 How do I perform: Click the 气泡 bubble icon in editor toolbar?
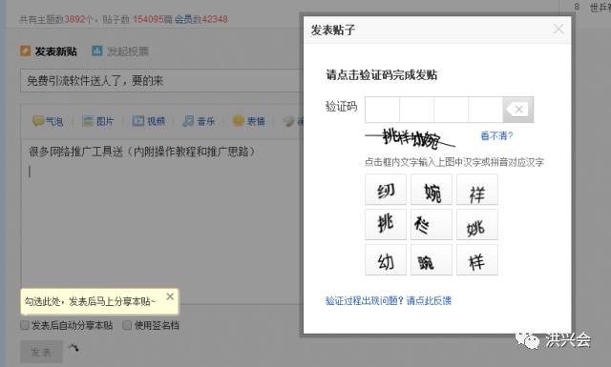pos(38,121)
